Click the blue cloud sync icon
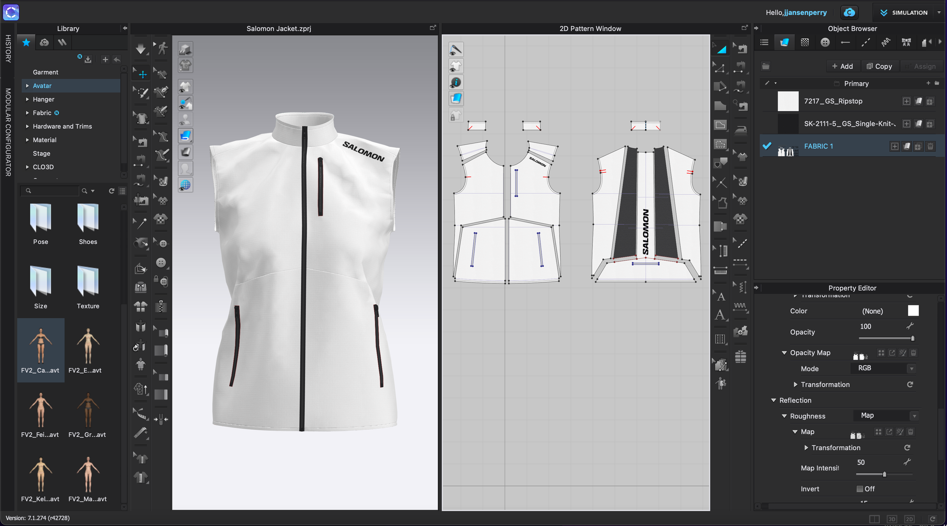Screen dimensions: 947x526 [x=849, y=13]
